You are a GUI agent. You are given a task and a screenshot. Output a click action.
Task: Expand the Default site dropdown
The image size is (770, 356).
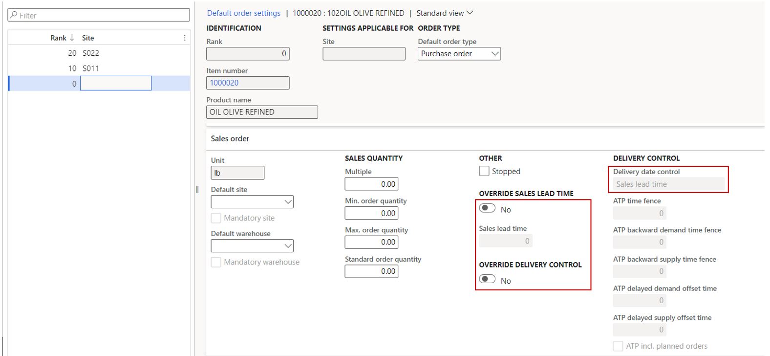[288, 202]
